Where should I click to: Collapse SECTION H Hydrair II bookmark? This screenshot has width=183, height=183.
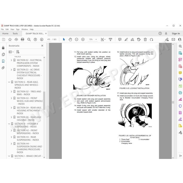click(x=9, y=124)
